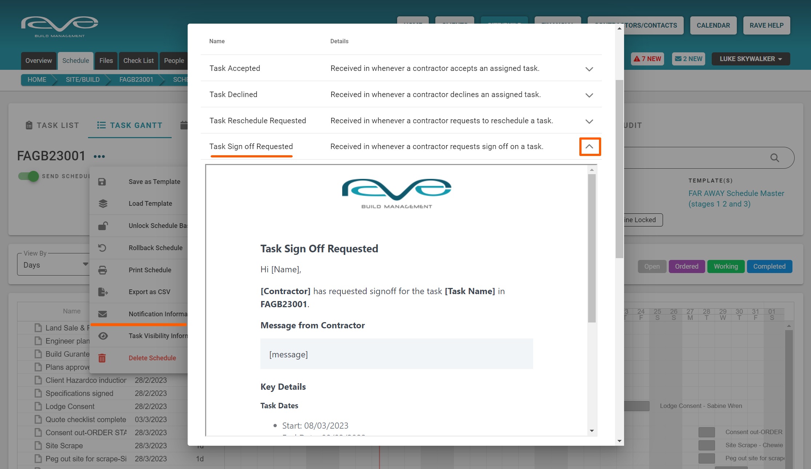Click the Unlock Schedule padlock icon
This screenshot has width=811, height=469.
[103, 226]
